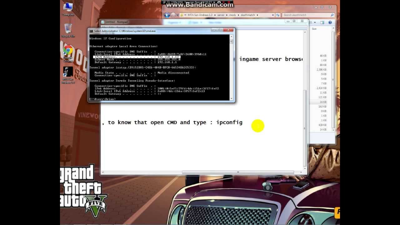Open Explorer address bar history dropdown
The height and width of the screenshot is (225, 400).
click(x=273, y=15)
